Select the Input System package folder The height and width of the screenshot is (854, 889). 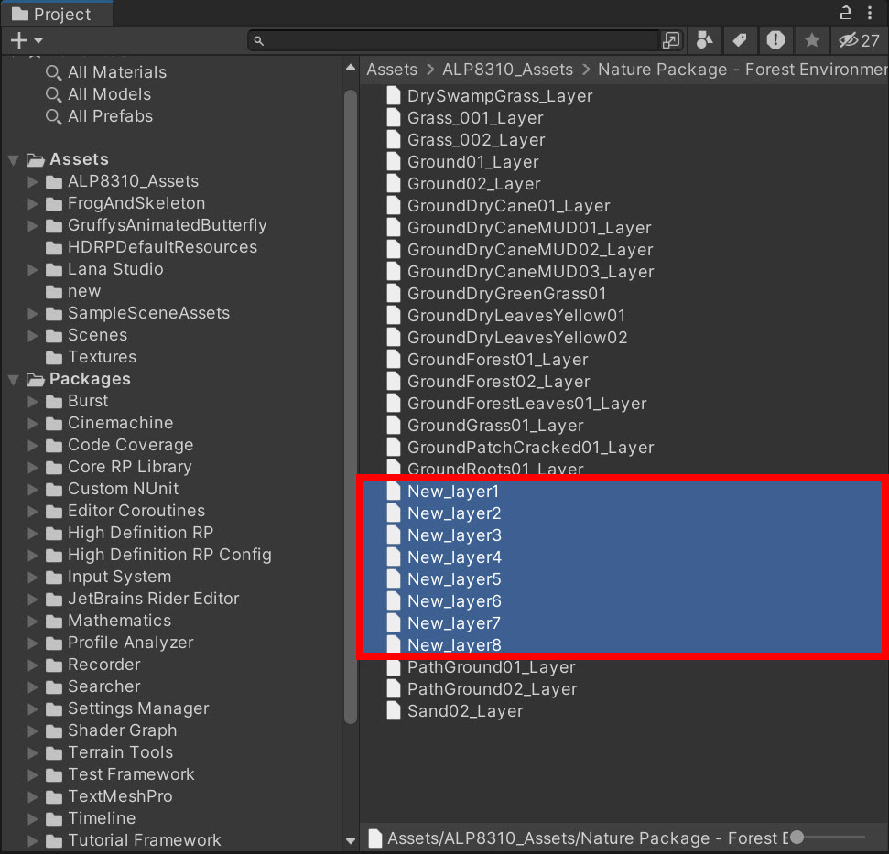pyautogui.click(x=108, y=578)
